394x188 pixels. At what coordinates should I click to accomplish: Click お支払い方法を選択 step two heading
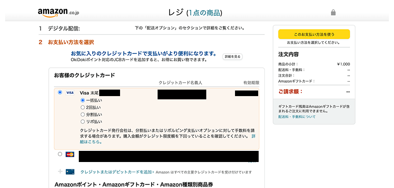tap(71, 42)
